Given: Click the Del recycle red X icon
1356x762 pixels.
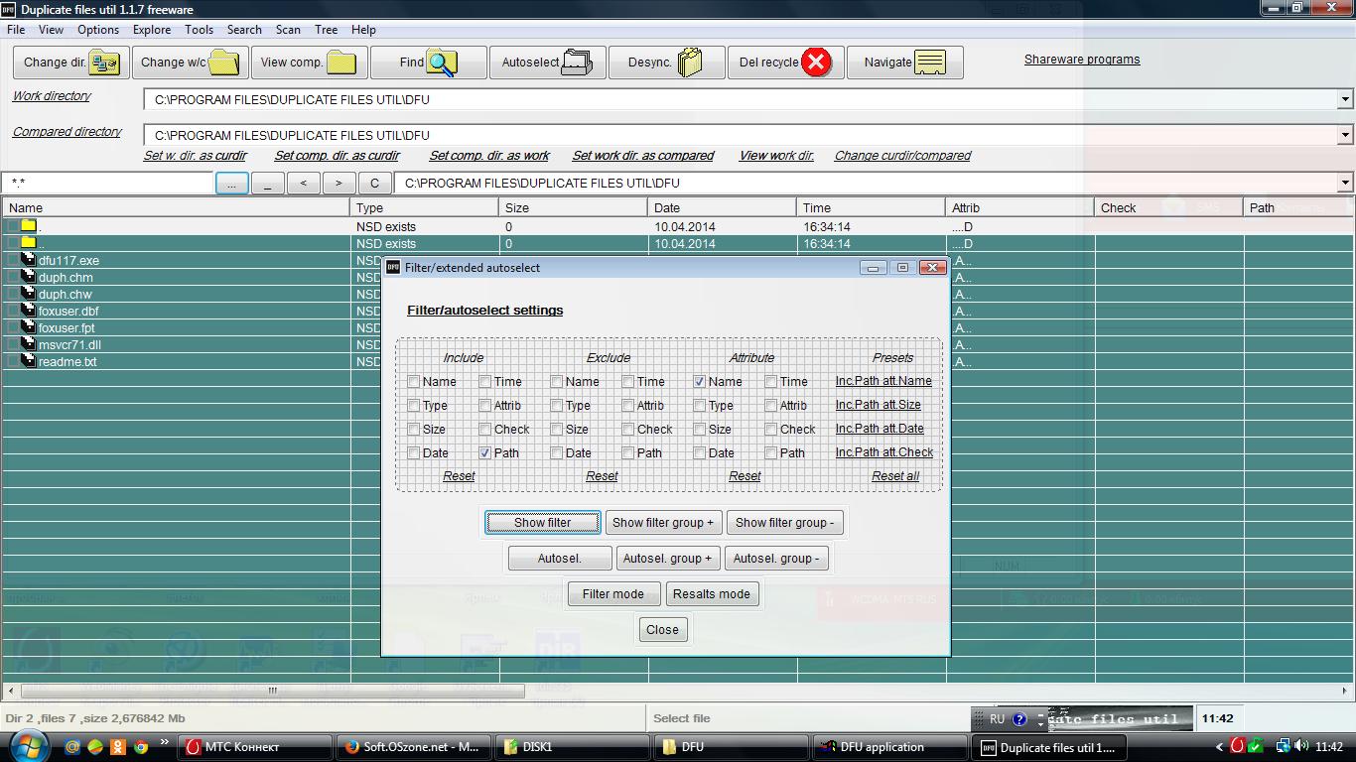Looking at the screenshot, I should coord(815,63).
